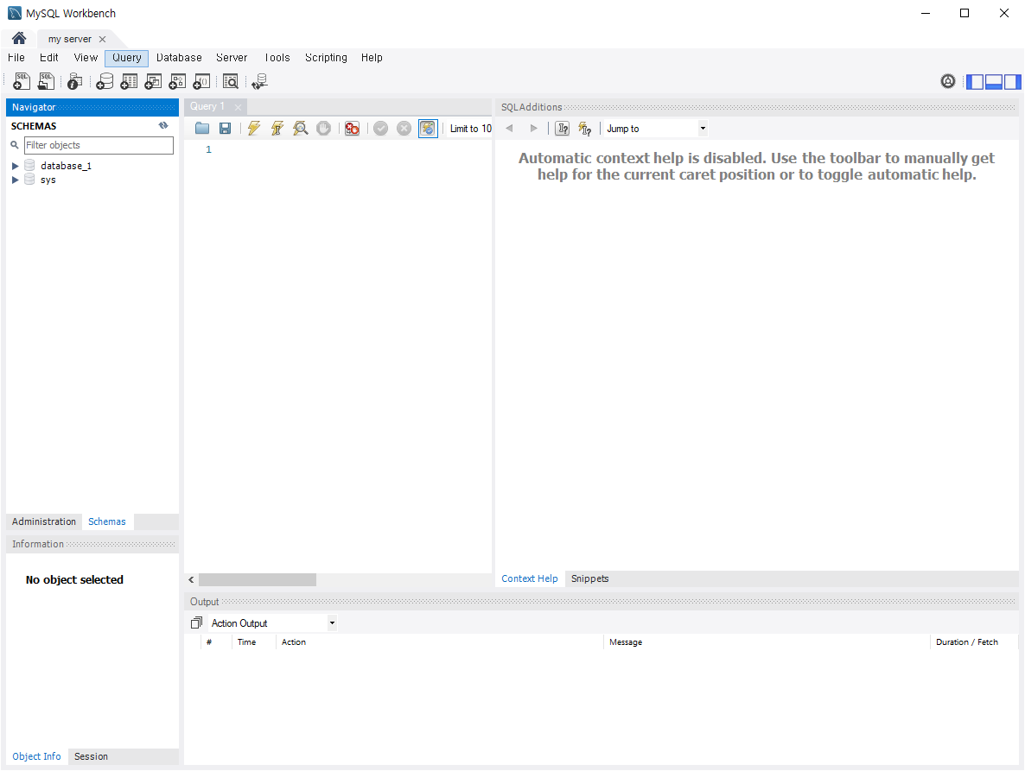Viewport: 1025px width, 771px height.
Task: Select database_1 in schema tree
Action: click(x=66, y=166)
